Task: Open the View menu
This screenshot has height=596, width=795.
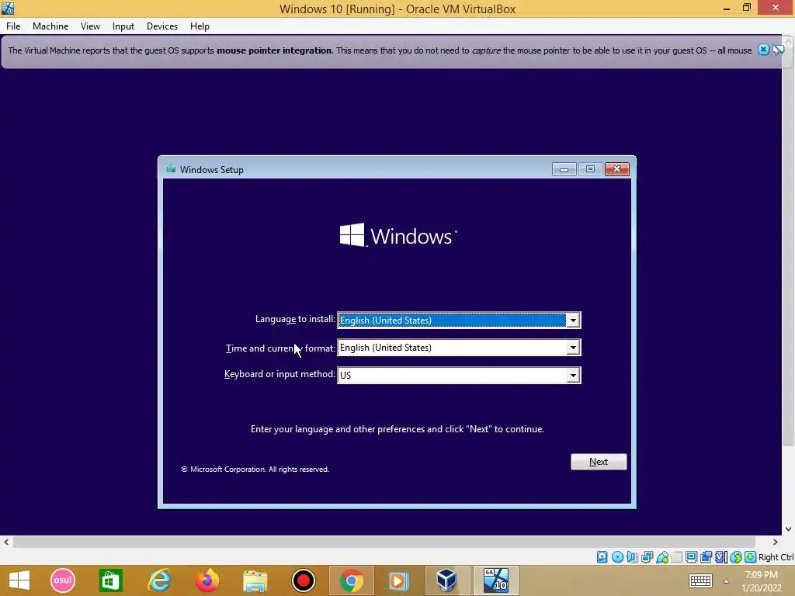Action: [x=90, y=26]
